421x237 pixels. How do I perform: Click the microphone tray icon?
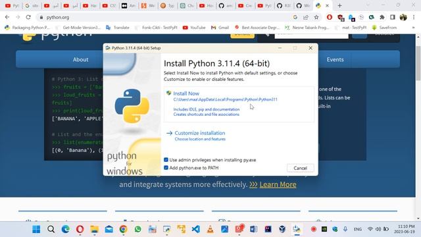345,229
